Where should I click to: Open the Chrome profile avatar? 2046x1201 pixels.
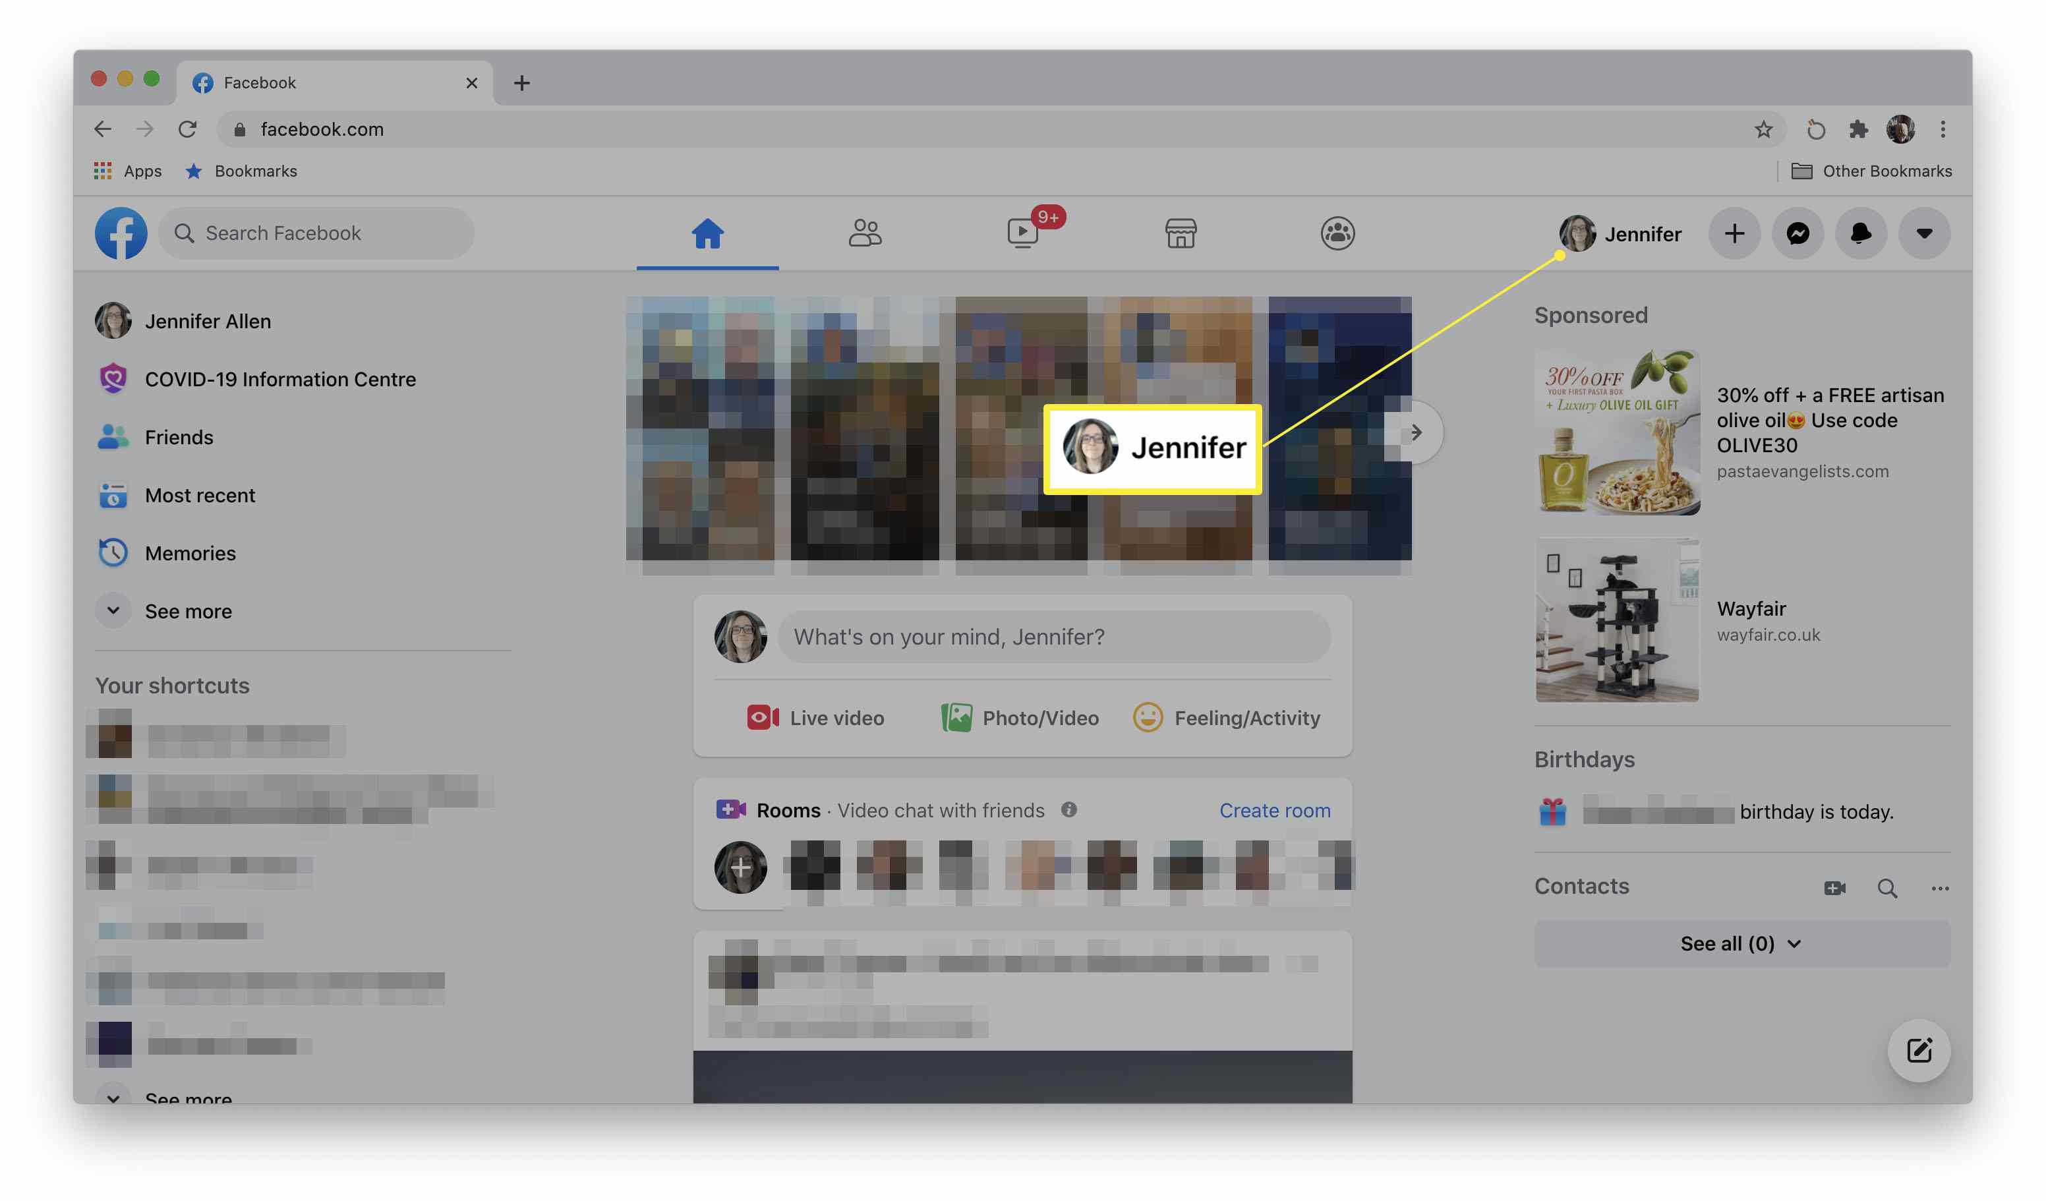[1901, 129]
